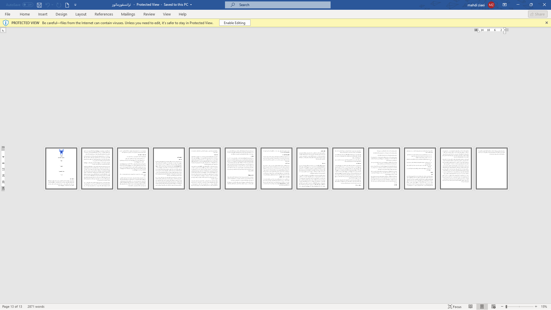Click the Redo icon
This screenshot has width=551, height=310.
(59, 5)
